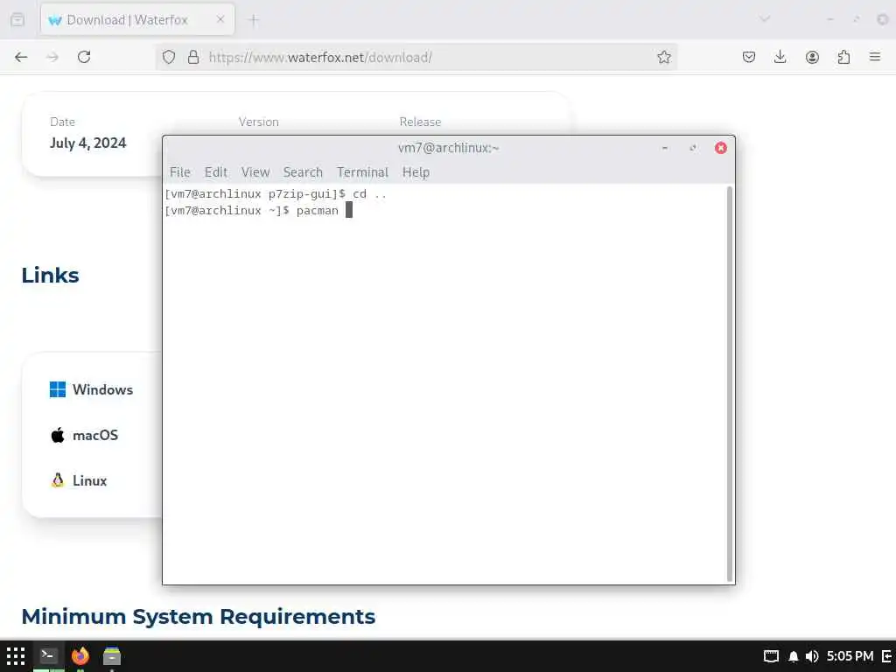Screen dimensions: 896x672
Task: Bookmark this page with the star icon
Action: (x=663, y=57)
